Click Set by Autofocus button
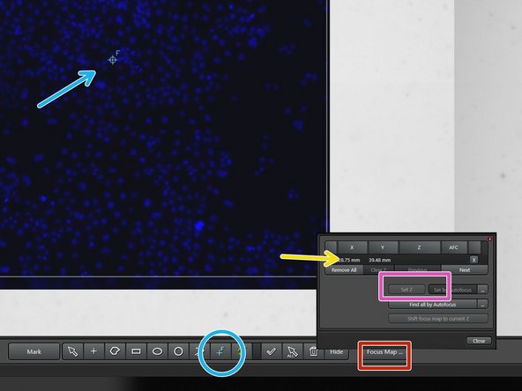Viewport: 522px width, 391px height. click(x=452, y=290)
